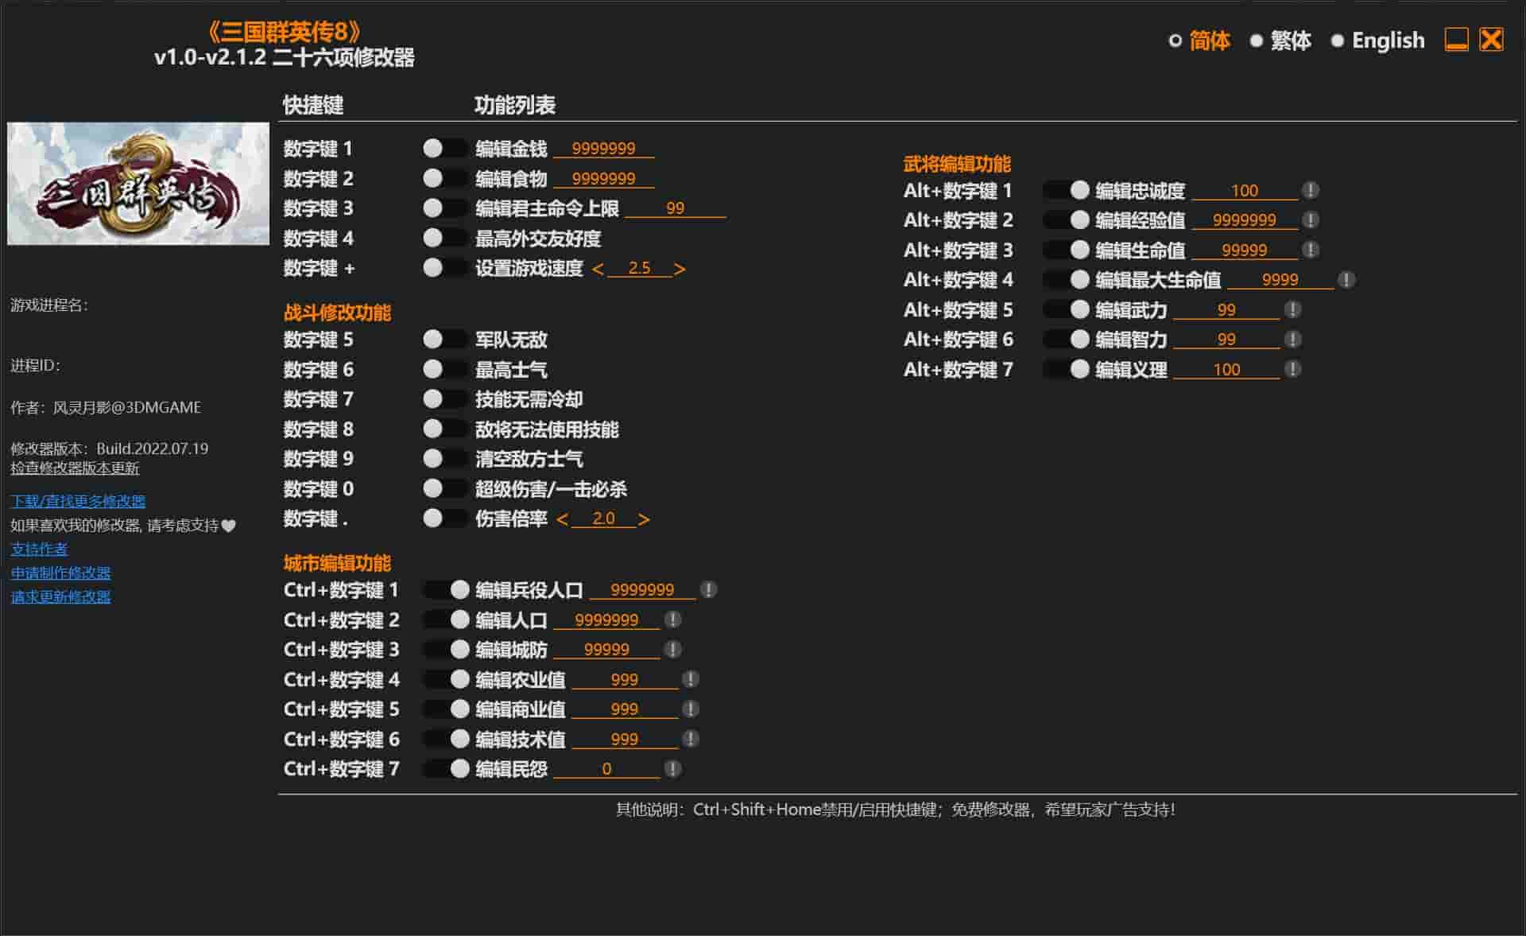Click info icon next to 编辑义理

click(x=1293, y=370)
